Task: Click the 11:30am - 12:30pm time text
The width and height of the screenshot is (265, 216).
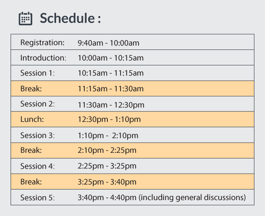Action: 111,105
